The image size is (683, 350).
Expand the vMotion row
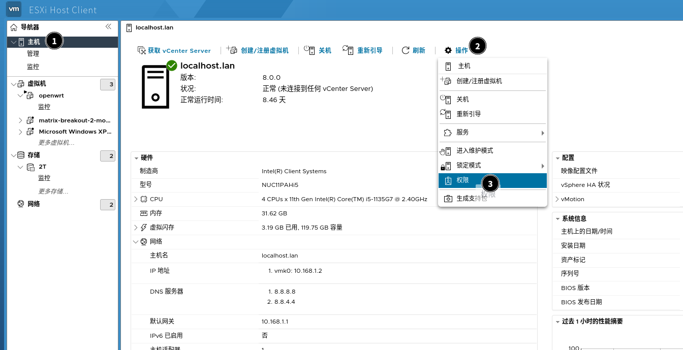557,199
